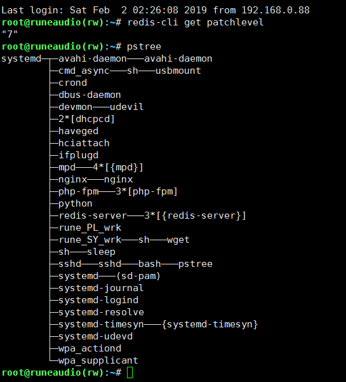Click the 4*[{mpd}] thread group
Viewport: 346px width, 382px height.
click(118, 167)
